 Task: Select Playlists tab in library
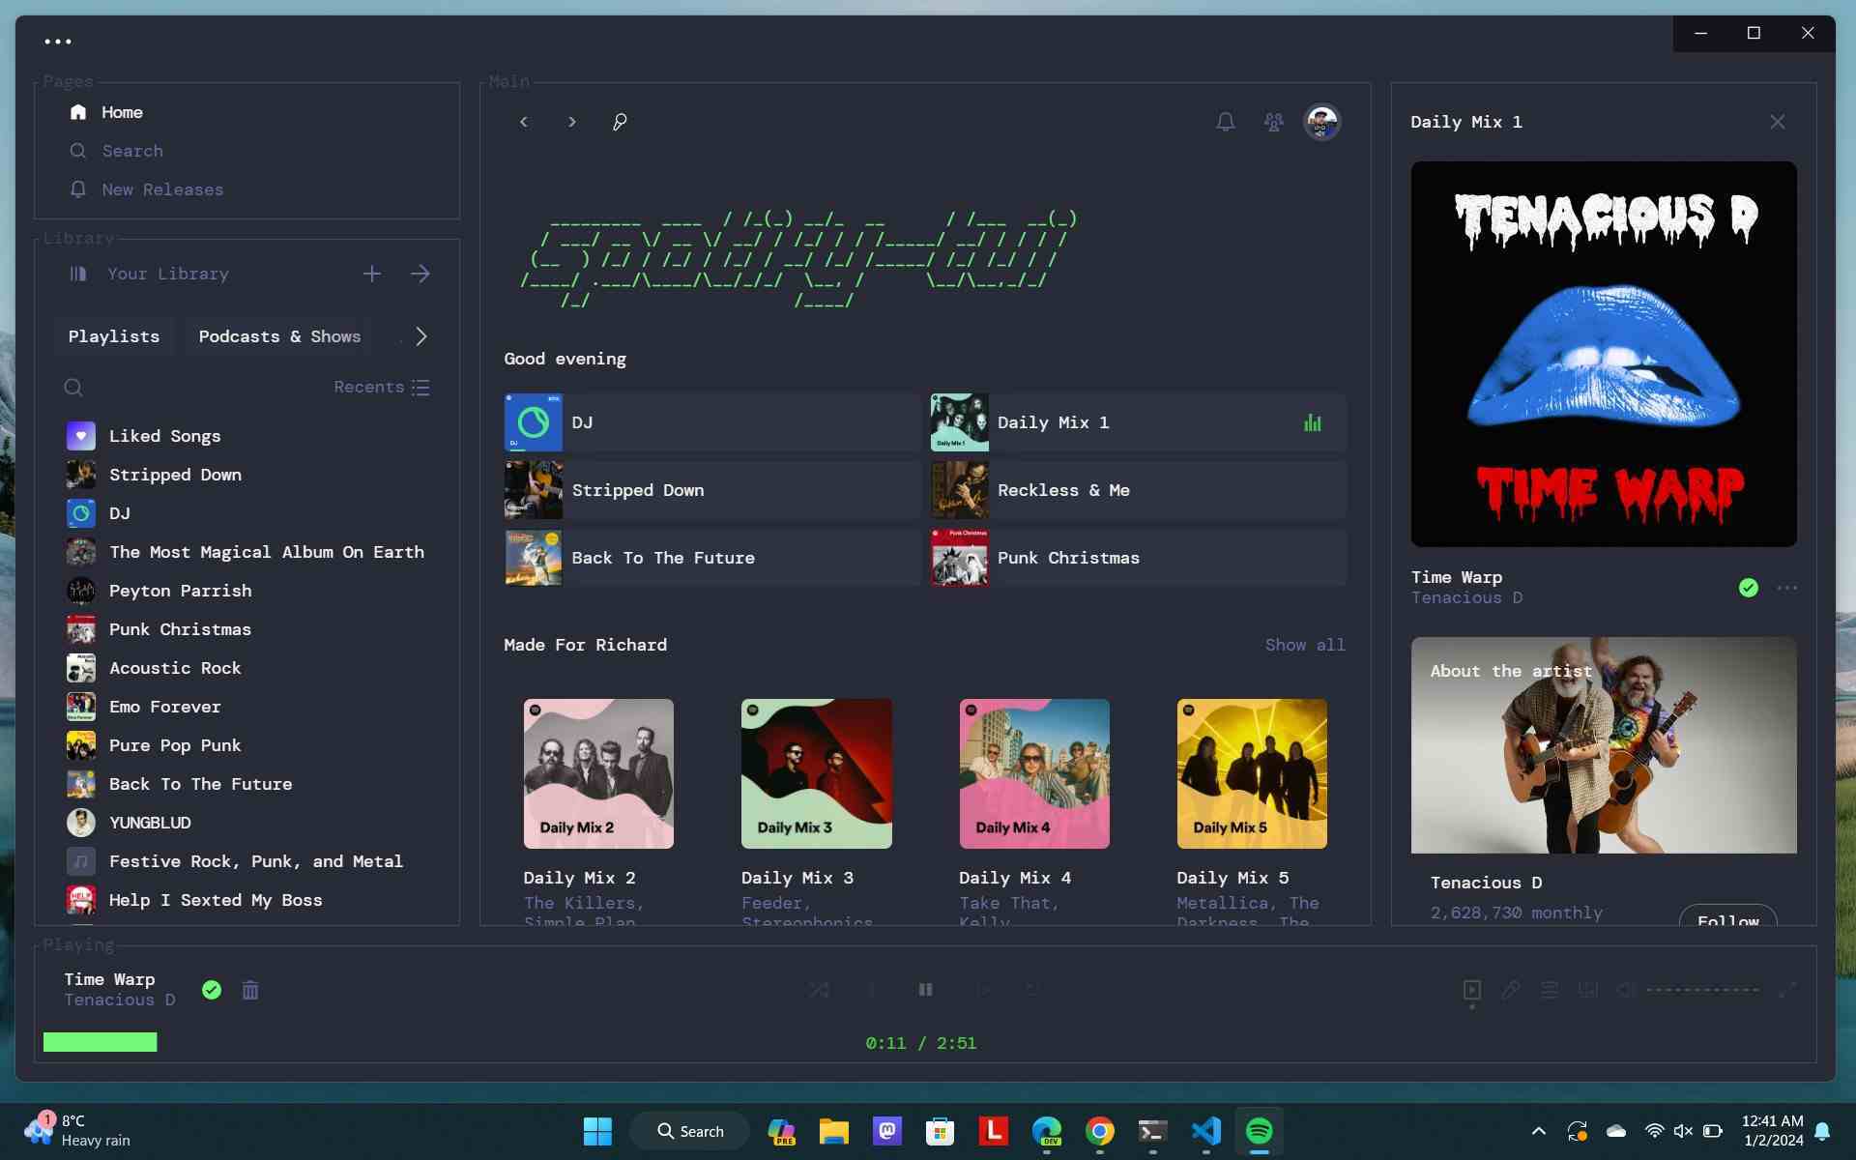point(113,335)
